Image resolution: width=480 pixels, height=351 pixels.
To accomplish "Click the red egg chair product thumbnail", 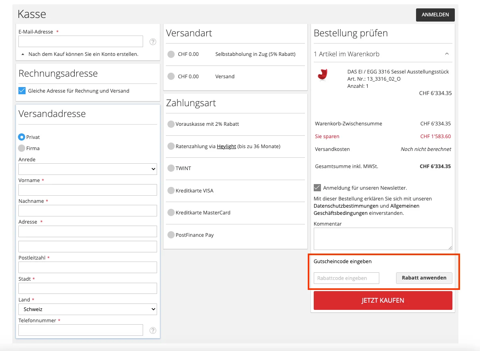I will [322, 75].
